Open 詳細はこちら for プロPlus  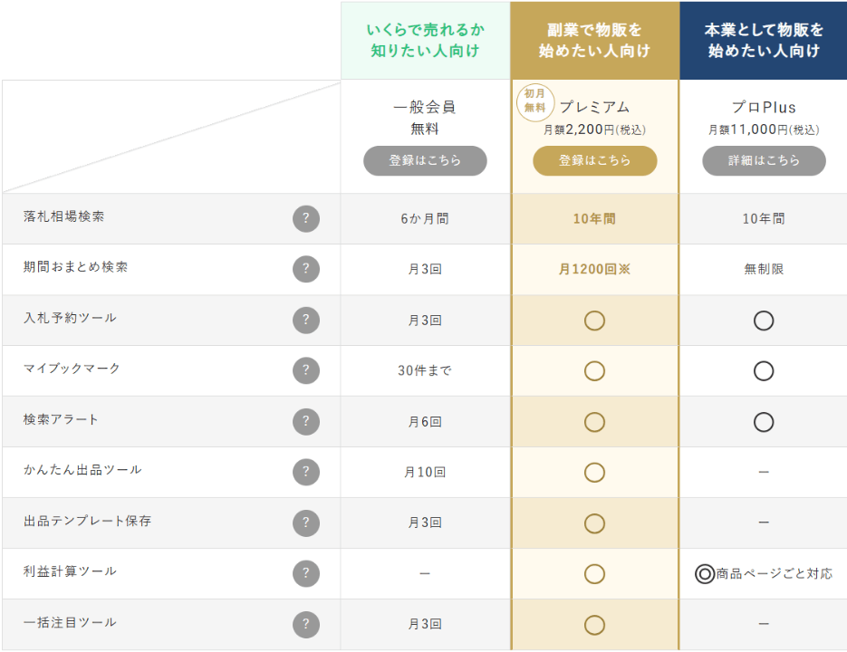(x=764, y=160)
